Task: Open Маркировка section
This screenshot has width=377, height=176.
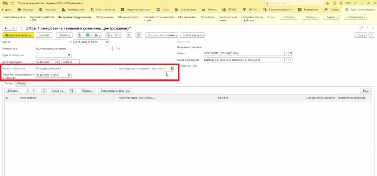Action: pos(308,10)
